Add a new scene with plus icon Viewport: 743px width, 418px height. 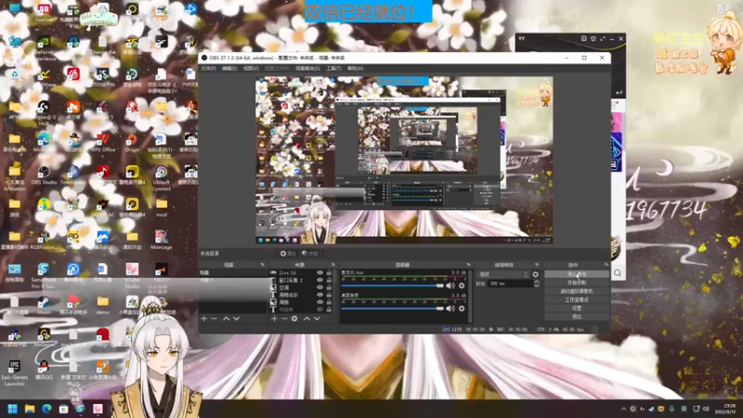point(204,319)
